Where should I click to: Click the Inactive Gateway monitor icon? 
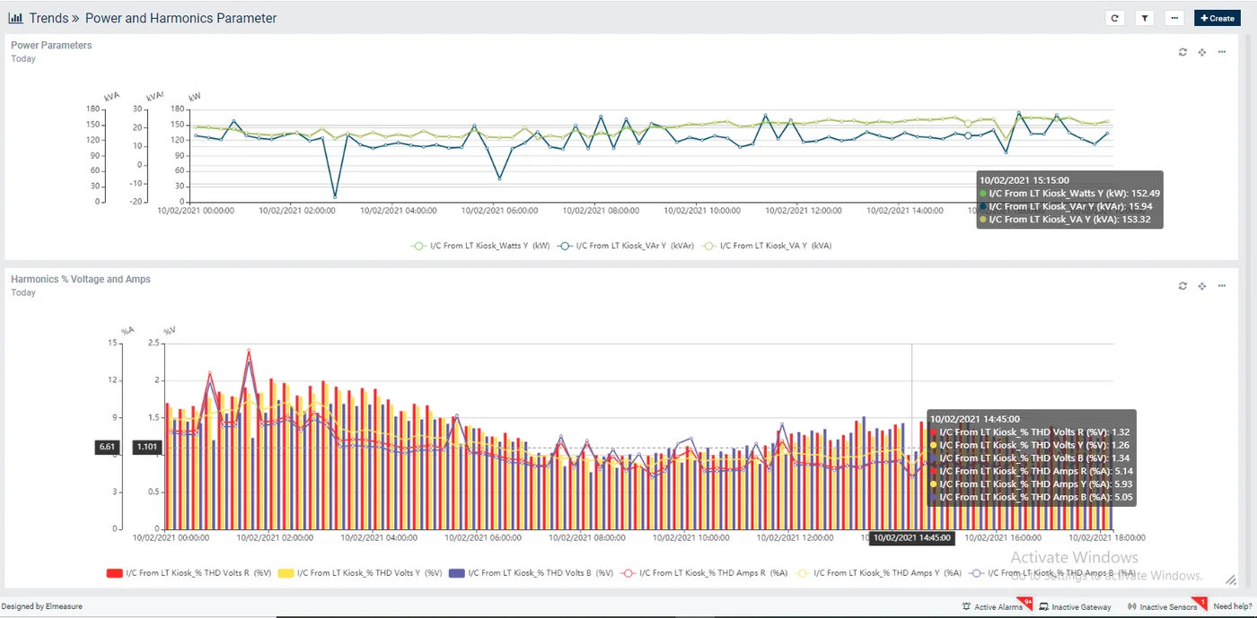point(1044,607)
